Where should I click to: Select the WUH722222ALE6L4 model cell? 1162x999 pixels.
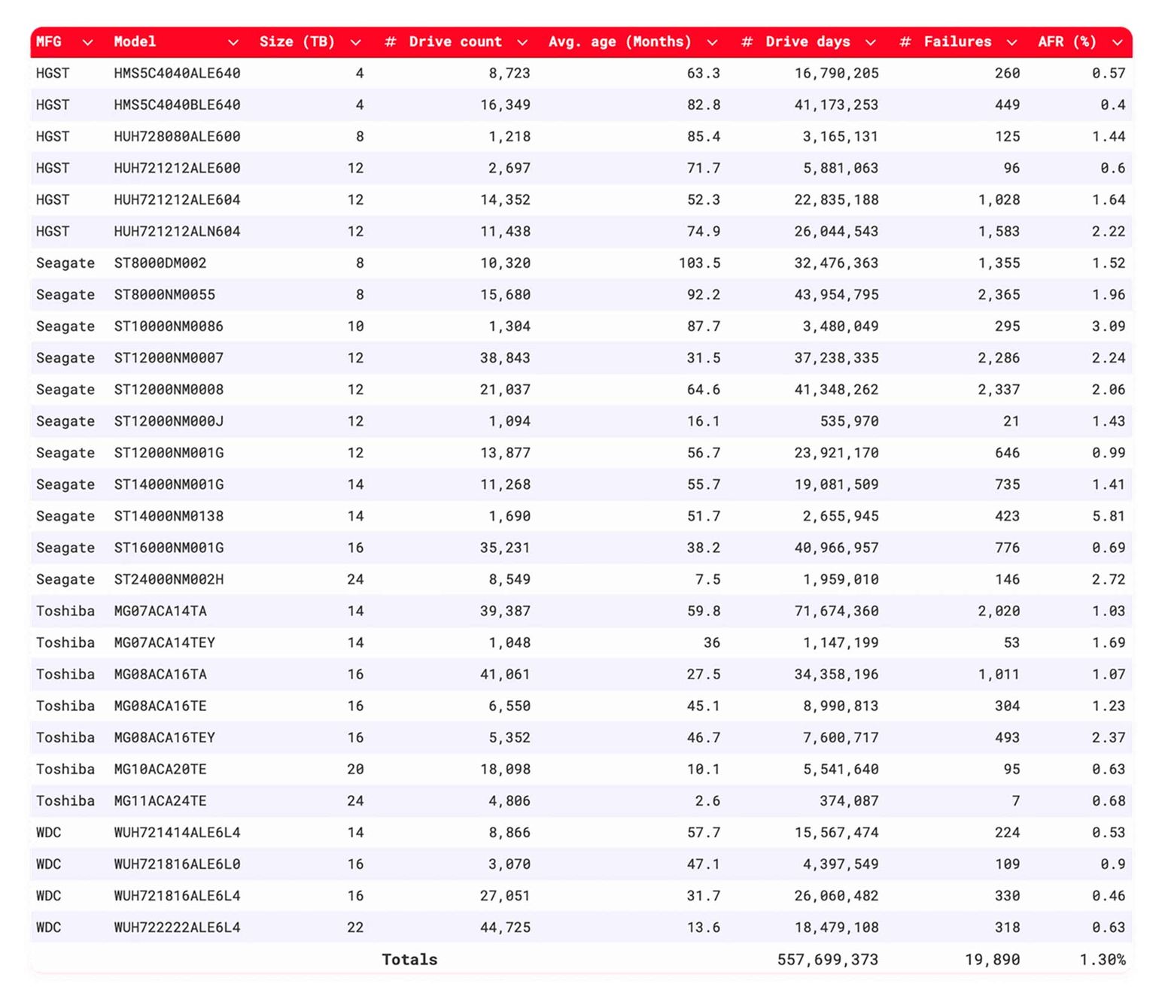(x=177, y=928)
